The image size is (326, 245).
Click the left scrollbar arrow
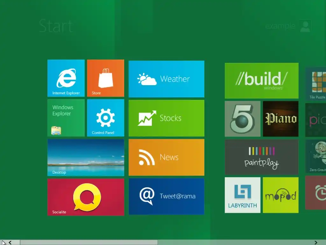click(10, 242)
